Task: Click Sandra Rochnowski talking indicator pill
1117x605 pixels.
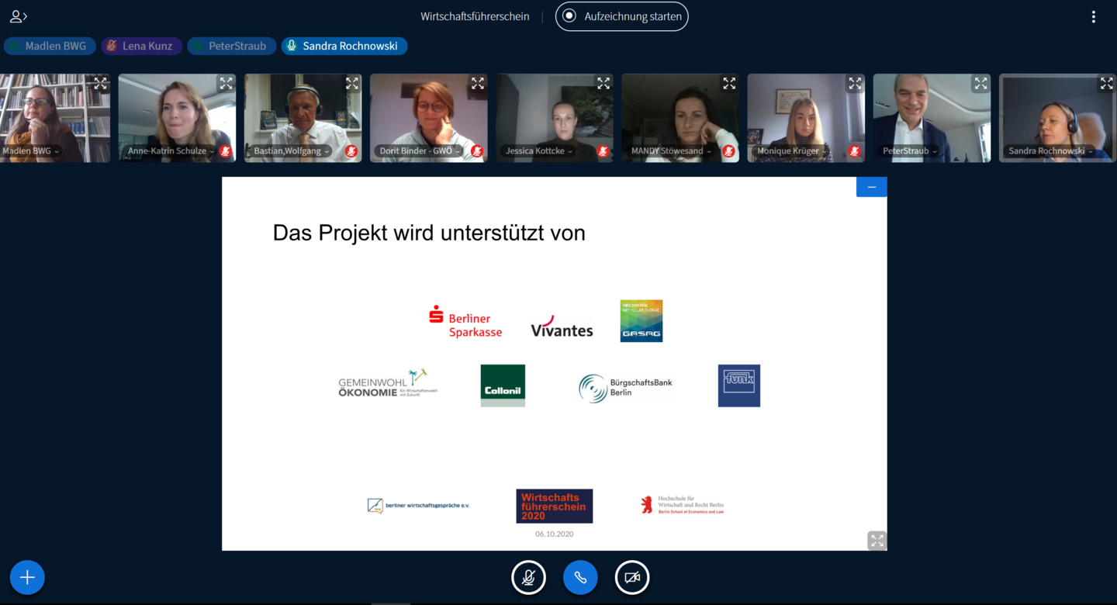Action: pyautogui.click(x=344, y=46)
